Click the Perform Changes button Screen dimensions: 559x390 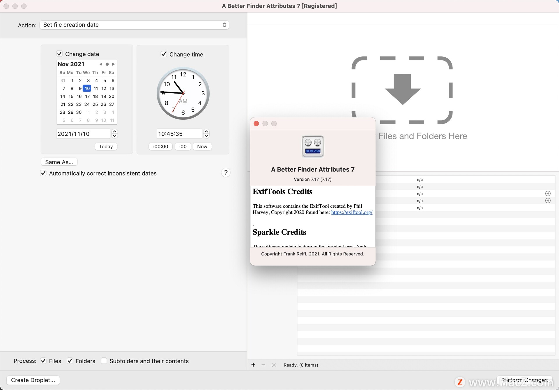click(524, 380)
